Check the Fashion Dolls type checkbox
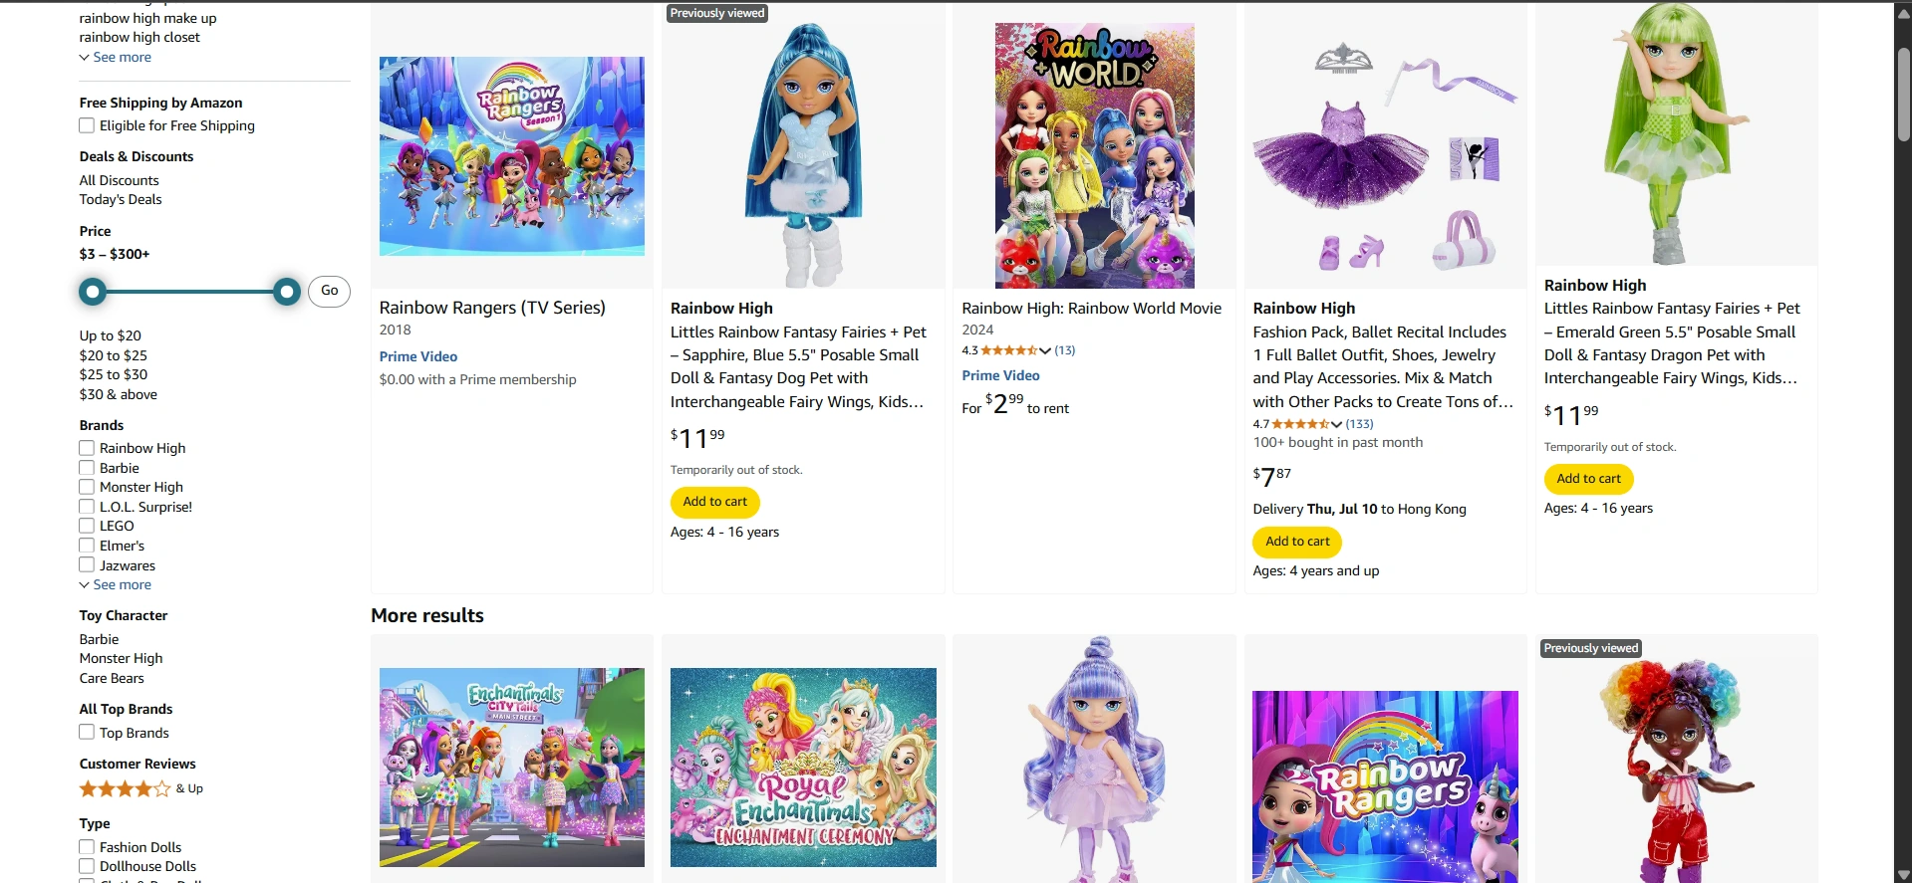 click(87, 846)
